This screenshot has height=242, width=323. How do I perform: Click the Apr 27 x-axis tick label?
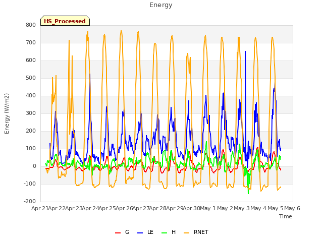tap(141, 208)
